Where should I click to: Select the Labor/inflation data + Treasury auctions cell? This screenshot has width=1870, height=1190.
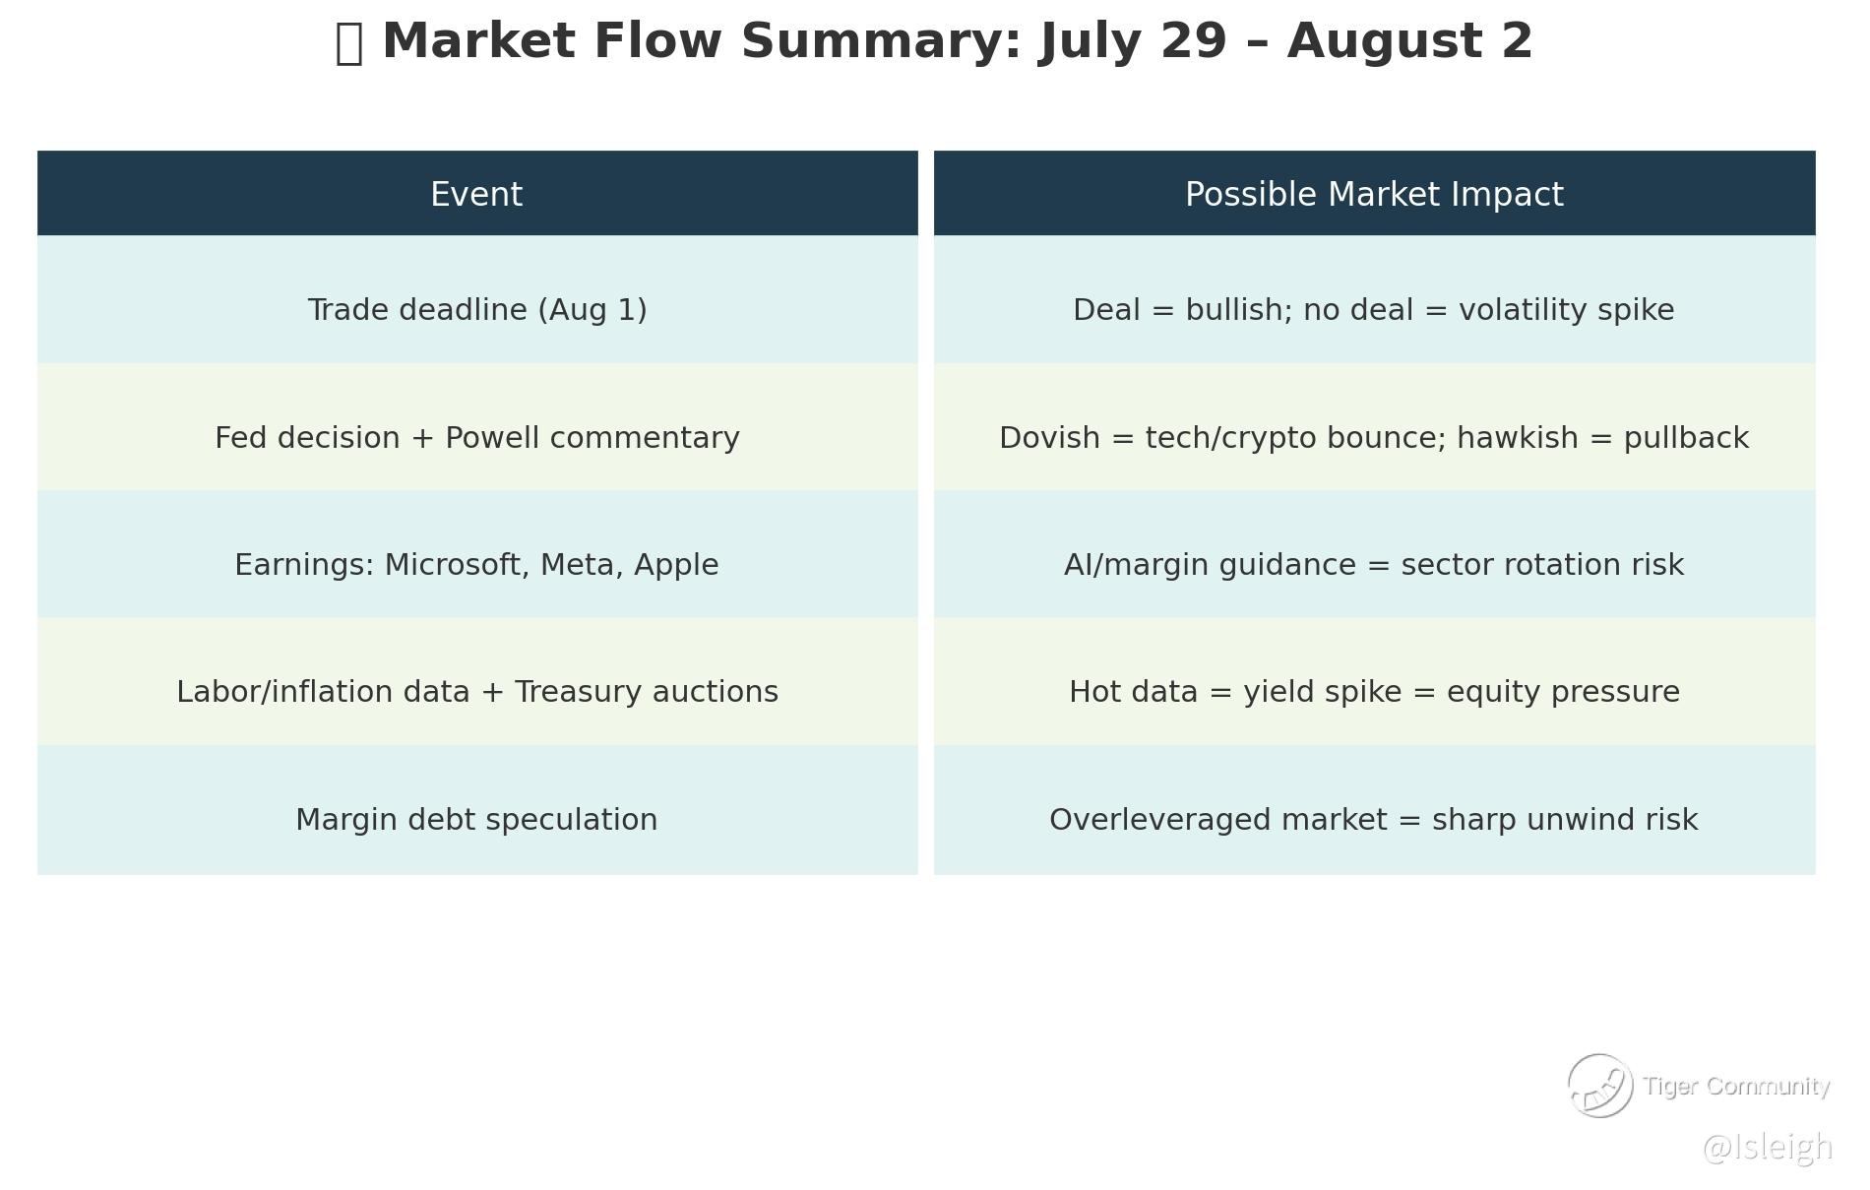point(477,692)
